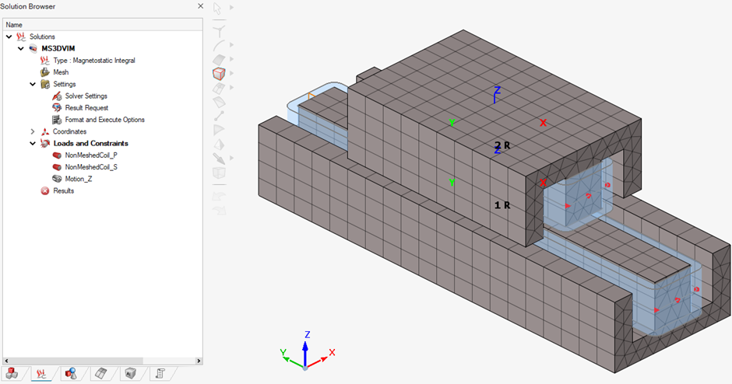Image resolution: width=732 pixels, height=384 pixels.
Task: Click the gray labeled cube bottom tab
Action: tap(130, 374)
